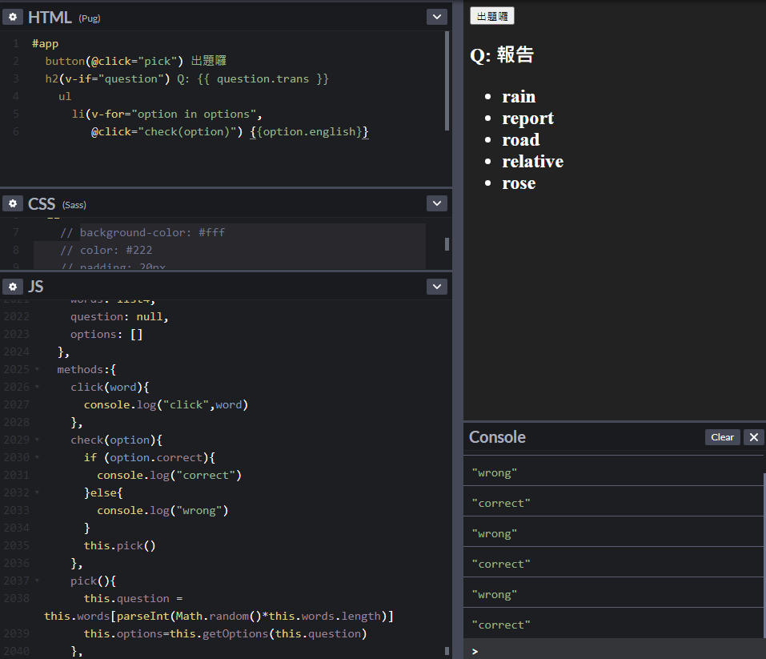766x659 pixels.
Task: Choose the 'report' answer option
Action: pyautogui.click(x=527, y=119)
